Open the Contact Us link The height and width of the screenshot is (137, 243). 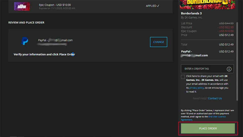pos(215,98)
